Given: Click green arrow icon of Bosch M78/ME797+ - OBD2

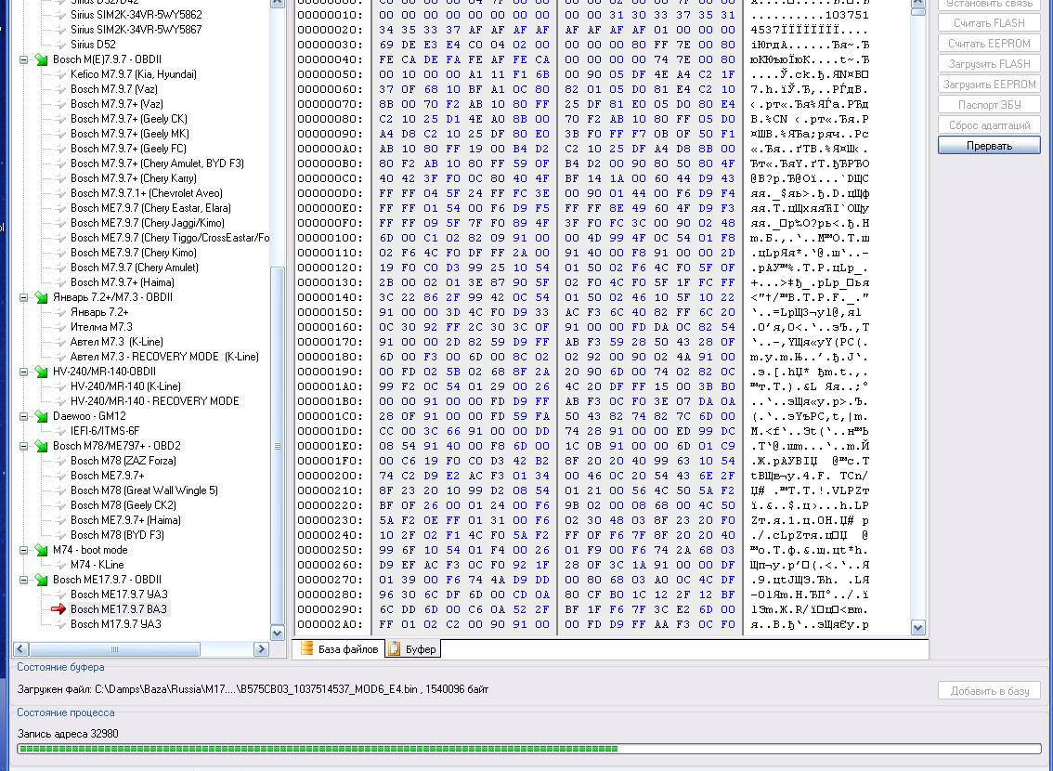Looking at the screenshot, I should tap(41, 446).
